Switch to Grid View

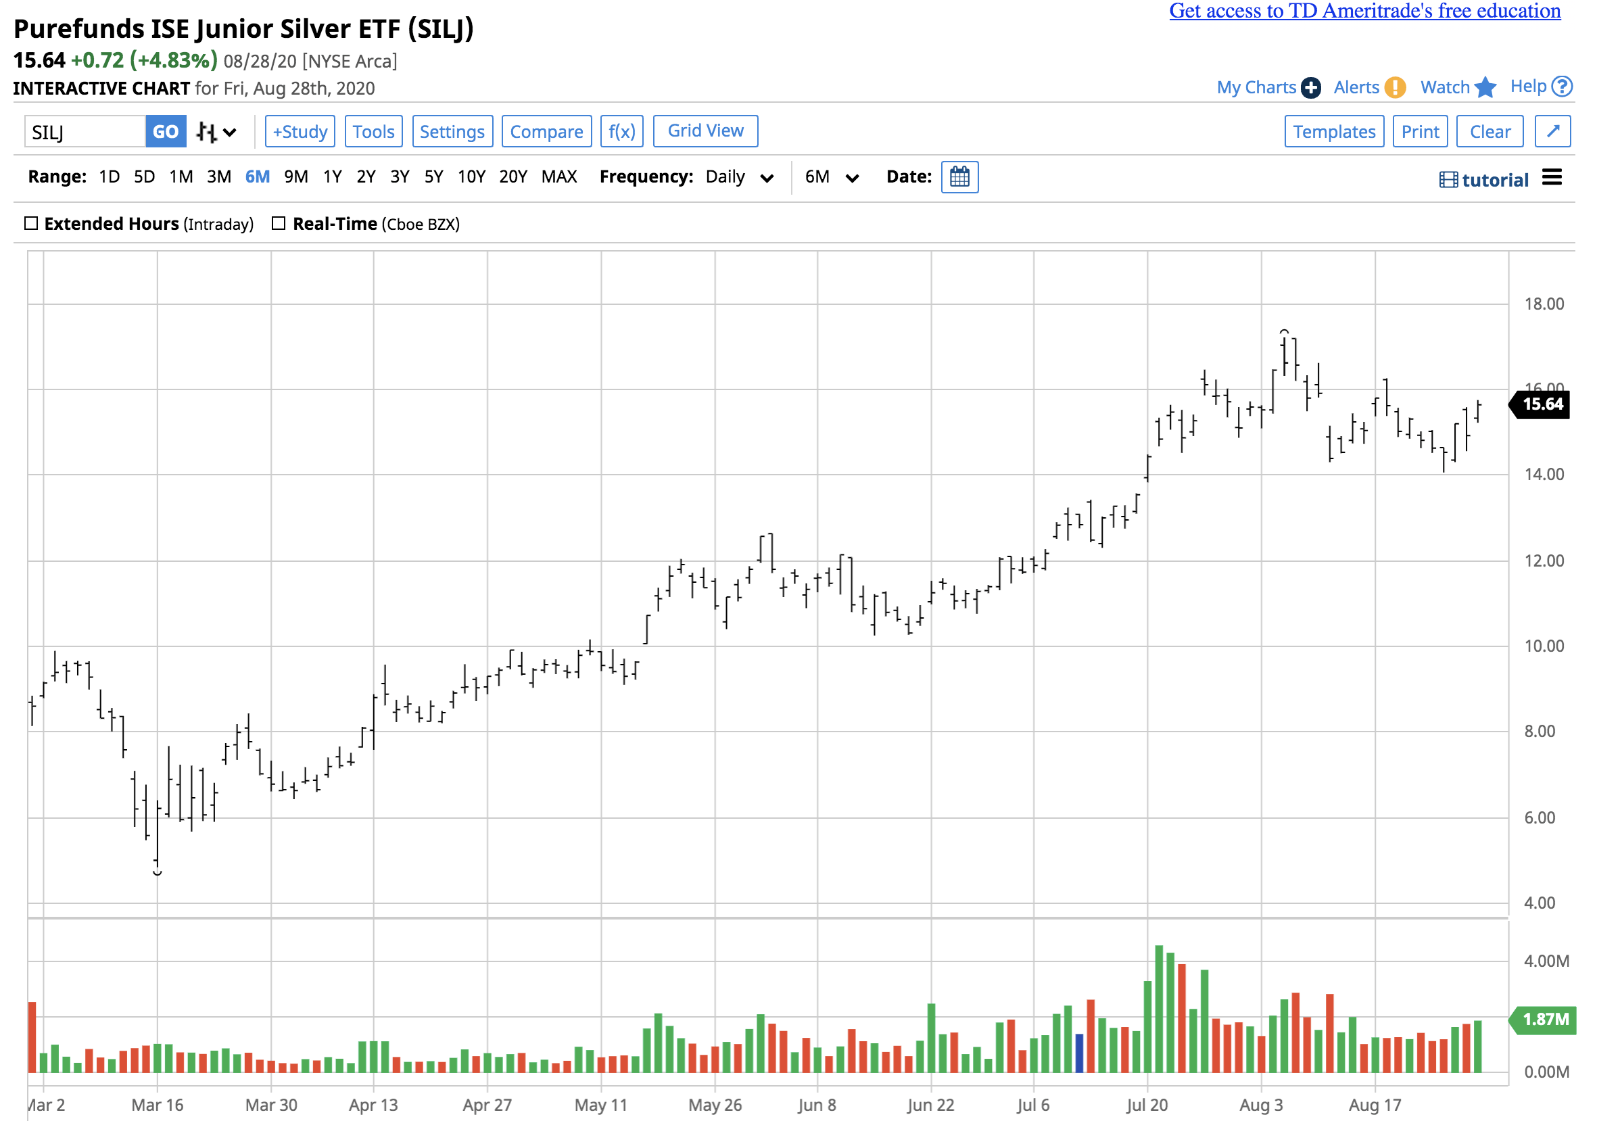click(x=705, y=130)
